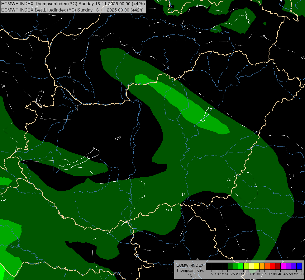Click the legend tick label '35'

click(264, 274)
